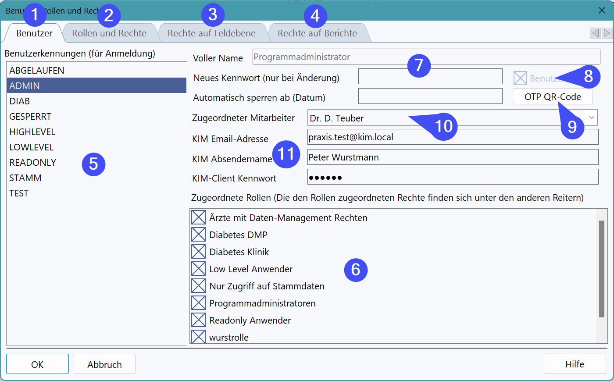Close the dialog window
Image resolution: width=614 pixels, height=381 pixels.
click(x=602, y=11)
